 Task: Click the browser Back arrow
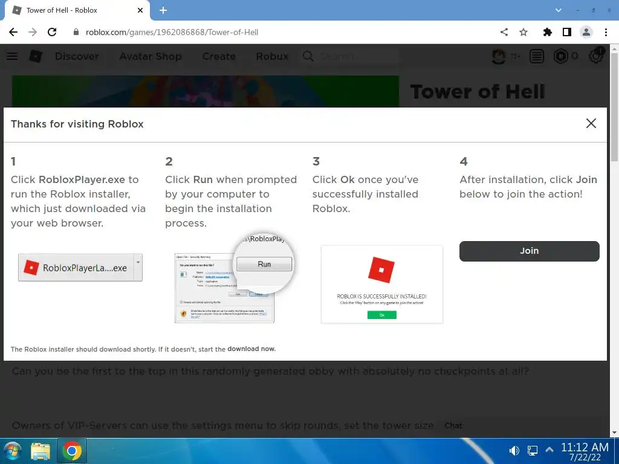pos(13,33)
